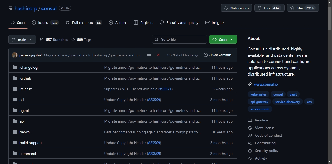This screenshot has width=332, height=164.
Task: Open Security and quality tab
Action: (x=179, y=23)
